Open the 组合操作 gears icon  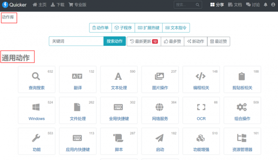tap(242, 107)
